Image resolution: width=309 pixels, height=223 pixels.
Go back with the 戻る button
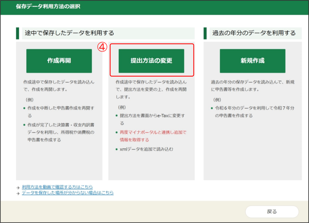(x=272, y=211)
